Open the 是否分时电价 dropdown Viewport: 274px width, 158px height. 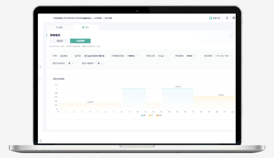pos(71,63)
